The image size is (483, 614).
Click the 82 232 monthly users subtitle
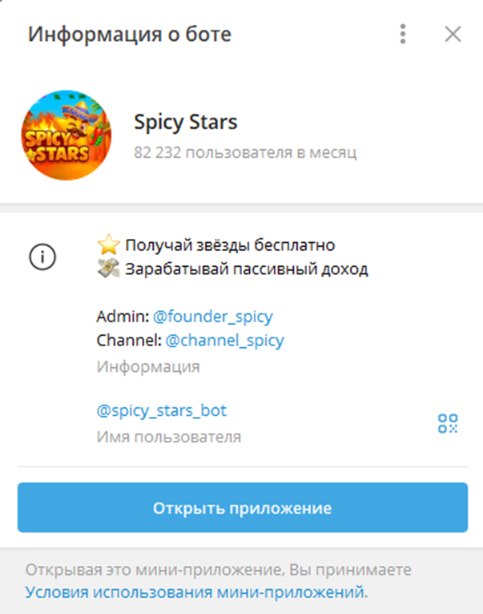click(245, 152)
